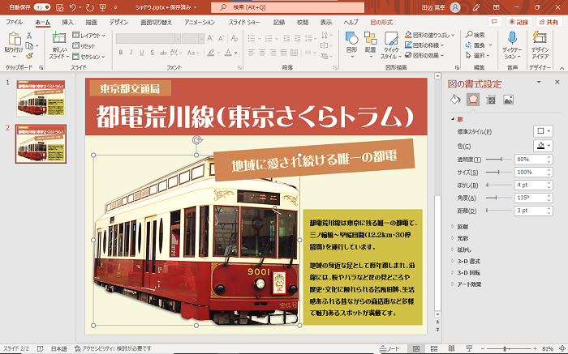The height and width of the screenshot is (354, 568).
Task: Start slideshow from beginning icon in title bar
Action: point(102,7)
